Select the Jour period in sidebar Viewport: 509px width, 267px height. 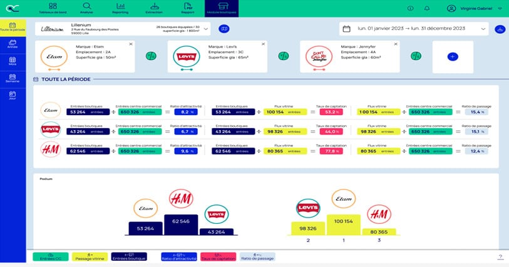point(13,96)
